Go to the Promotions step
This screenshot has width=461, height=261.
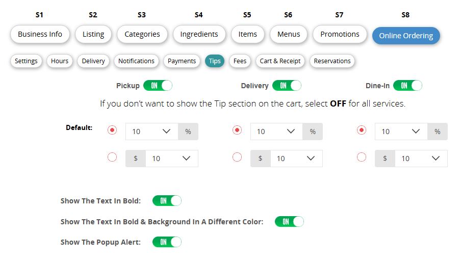tap(340, 35)
